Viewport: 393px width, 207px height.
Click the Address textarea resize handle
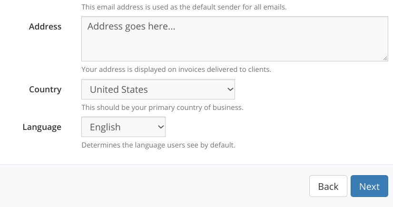coord(385,58)
